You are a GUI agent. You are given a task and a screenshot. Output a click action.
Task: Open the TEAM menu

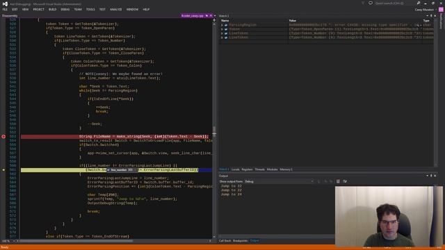pos(78,9)
